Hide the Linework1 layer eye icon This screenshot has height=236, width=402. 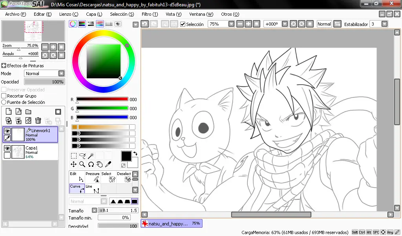pyautogui.click(x=7, y=131)
